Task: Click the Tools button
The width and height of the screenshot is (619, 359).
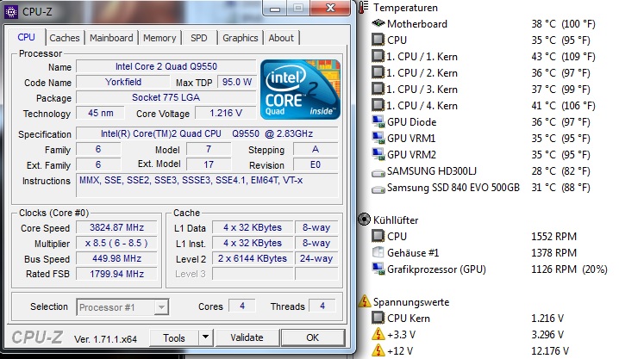Action: (x=174, y=337)
